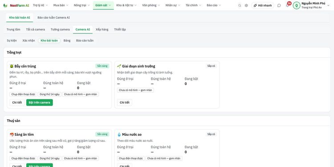The height and width of the screenshot is (167, 334).
Task: Click the Thuỷ sản section heading
Action: tap(13, 121)
